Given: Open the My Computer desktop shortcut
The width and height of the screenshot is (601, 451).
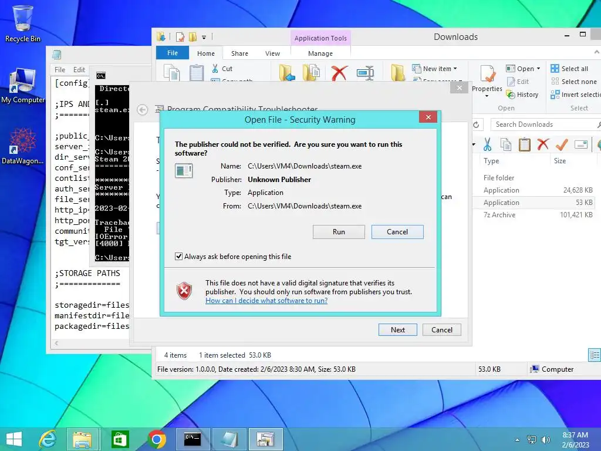Looking at the screenshot, I should coord(23,86).
